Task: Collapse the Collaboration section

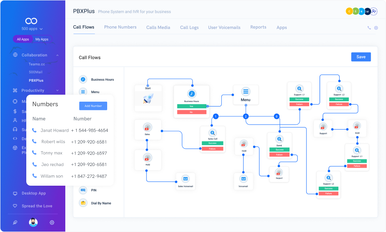Action: pyautogui.click(x=57, y=55)
